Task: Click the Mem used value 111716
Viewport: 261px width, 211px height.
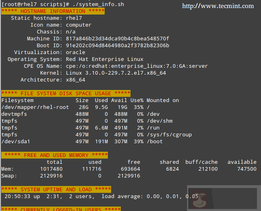Action: 92,169
